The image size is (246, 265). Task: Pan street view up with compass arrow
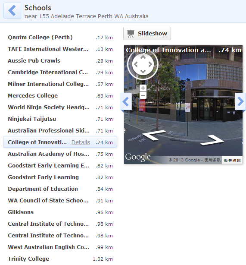(143, 57)
